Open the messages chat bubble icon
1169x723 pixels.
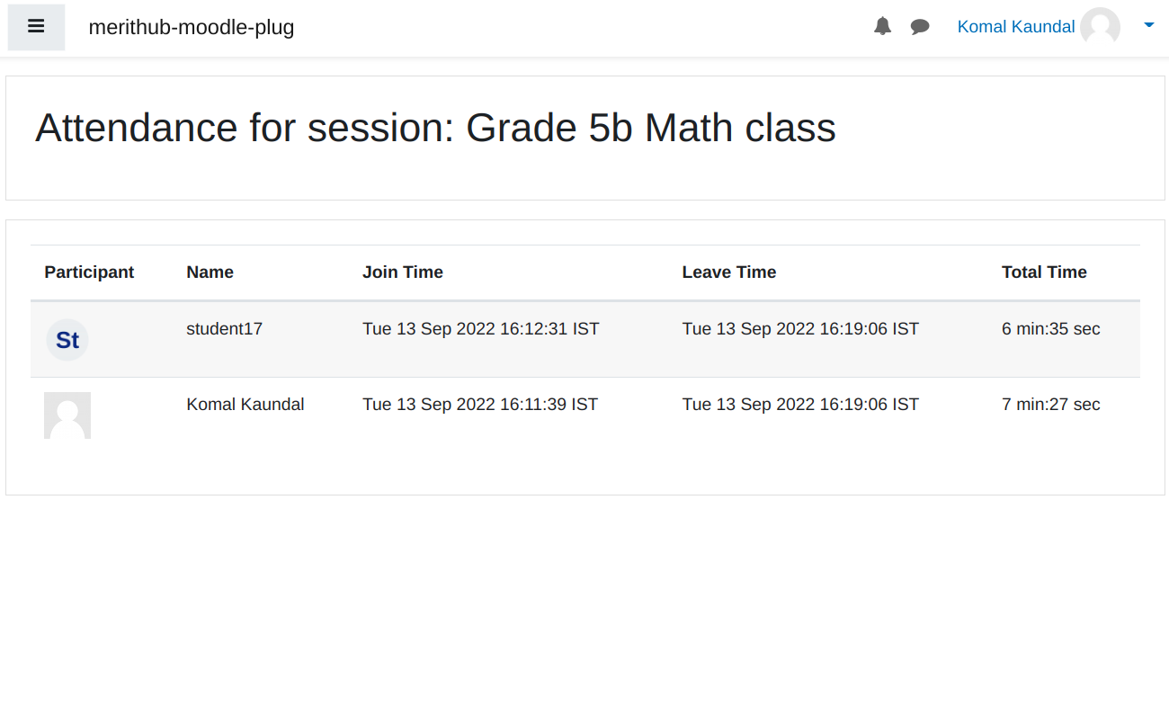tap(920, 27)
